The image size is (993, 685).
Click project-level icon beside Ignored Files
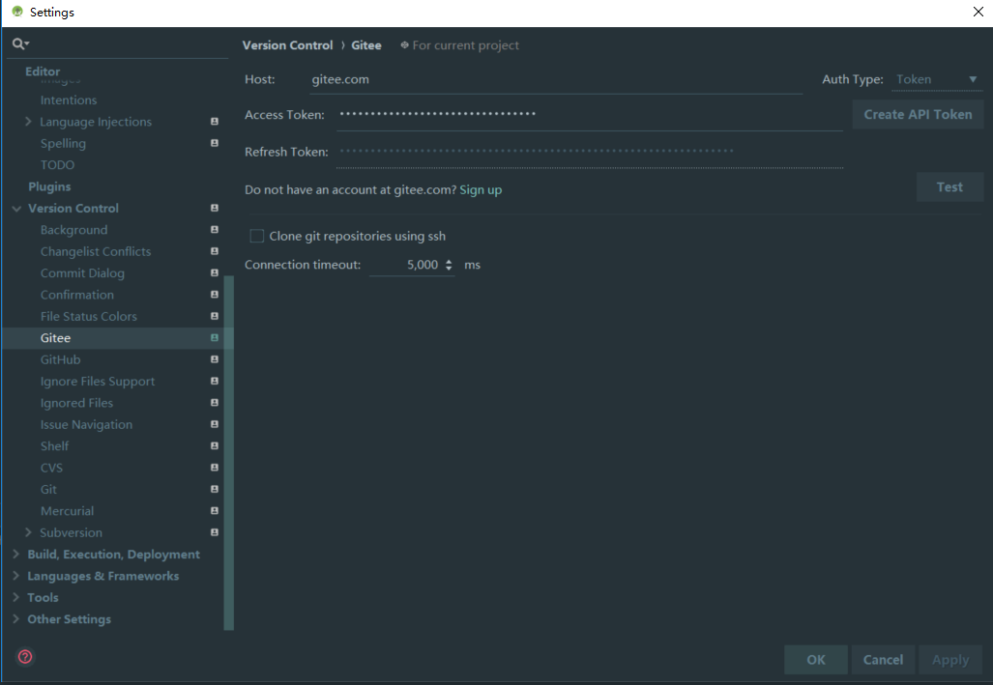pyautogui.click(x=215, y=403)
